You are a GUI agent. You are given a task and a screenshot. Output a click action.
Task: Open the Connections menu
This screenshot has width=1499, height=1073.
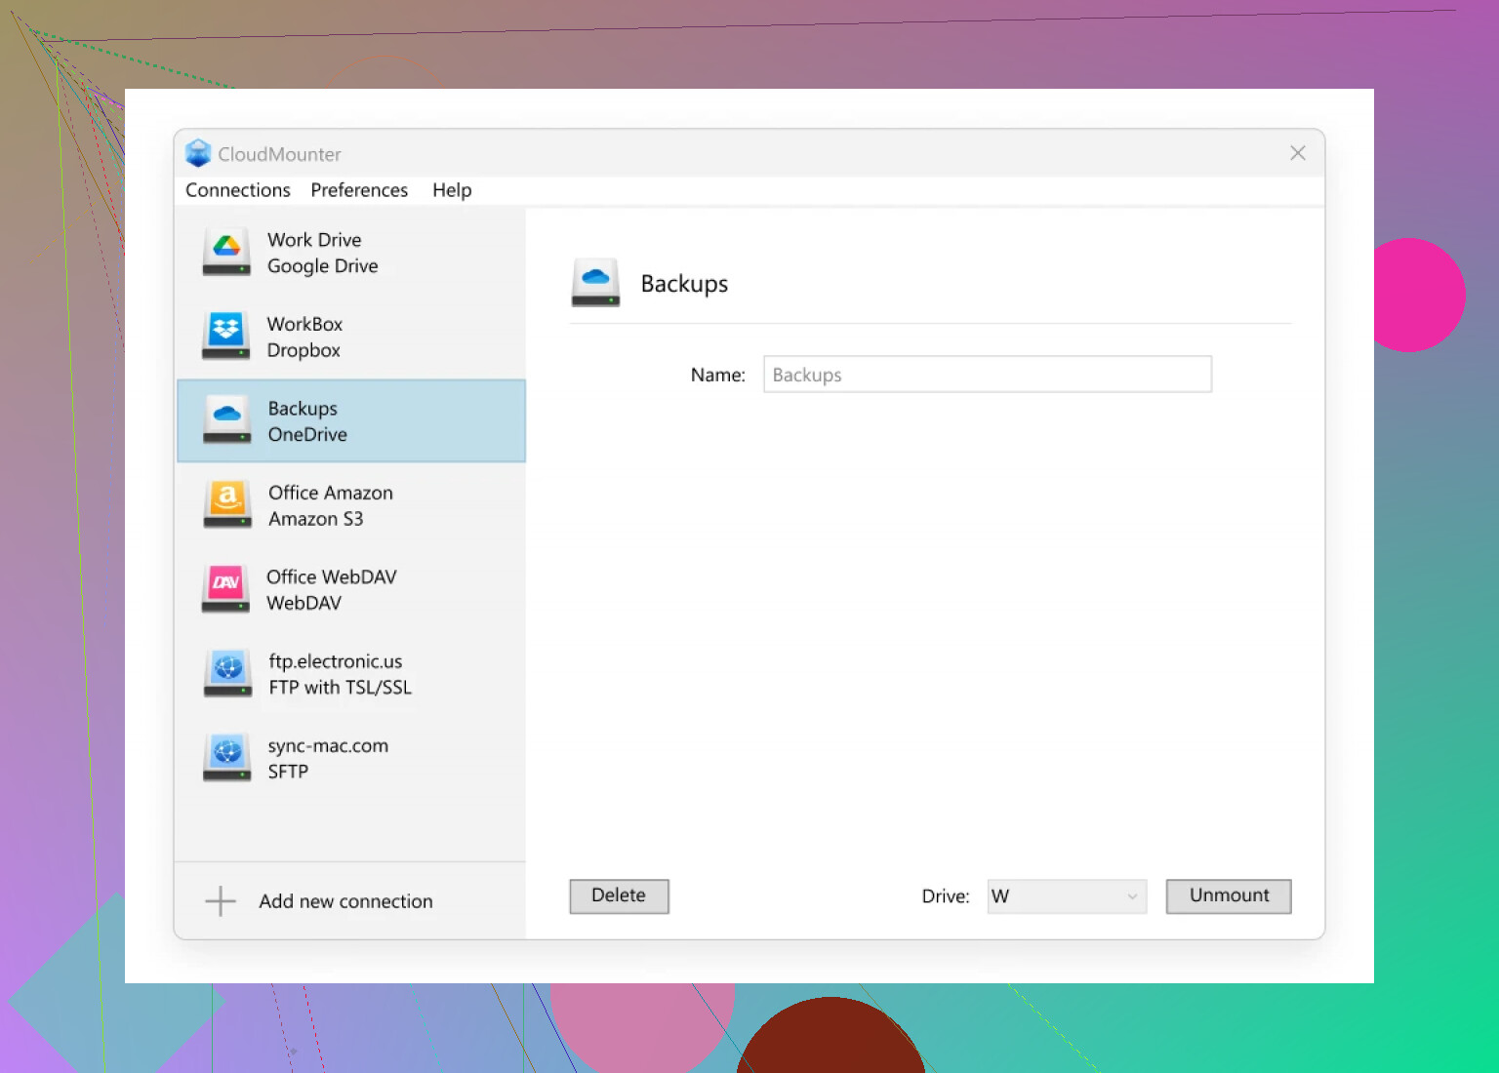click(x=238, y=190)
